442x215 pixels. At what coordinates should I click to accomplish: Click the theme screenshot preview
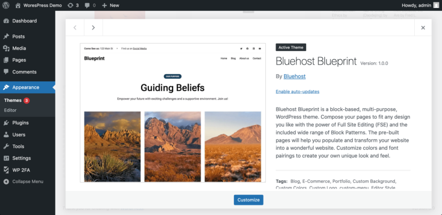[173, 113]
